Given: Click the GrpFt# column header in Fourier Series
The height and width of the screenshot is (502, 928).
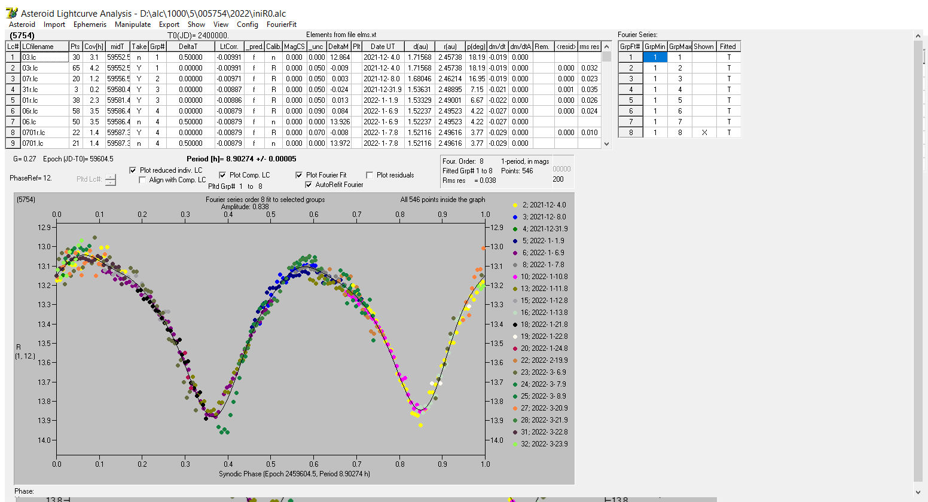Looking at the screenshot, I should [x=630, y=47].
